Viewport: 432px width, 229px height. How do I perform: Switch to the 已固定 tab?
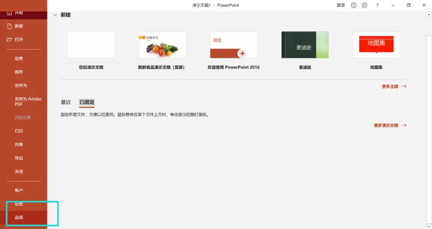(87, 102)
